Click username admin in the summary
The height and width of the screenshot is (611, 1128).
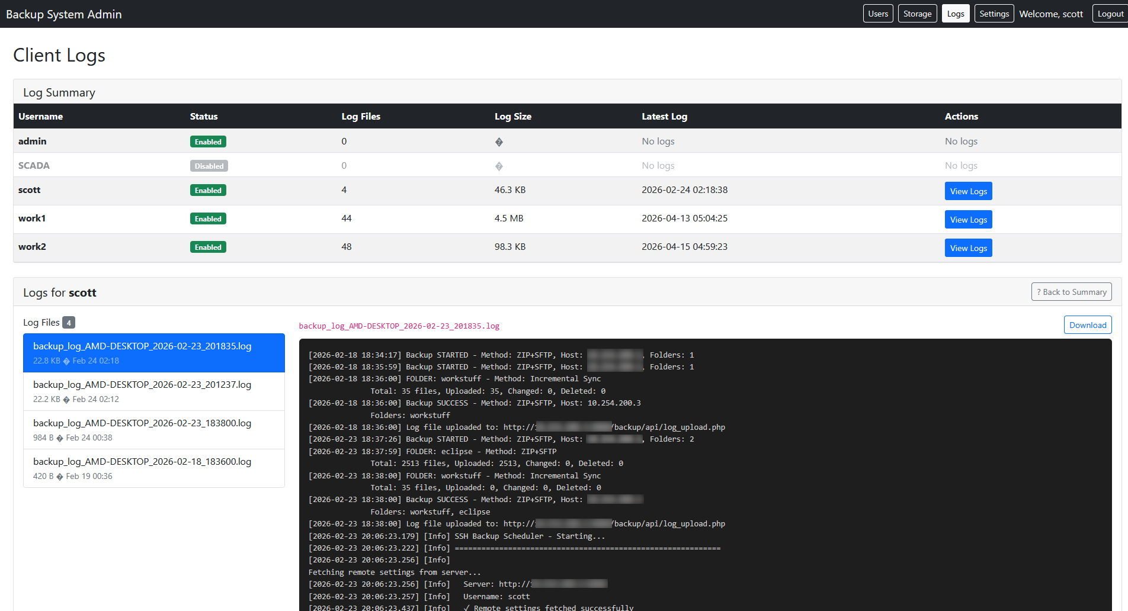[32, 141]
